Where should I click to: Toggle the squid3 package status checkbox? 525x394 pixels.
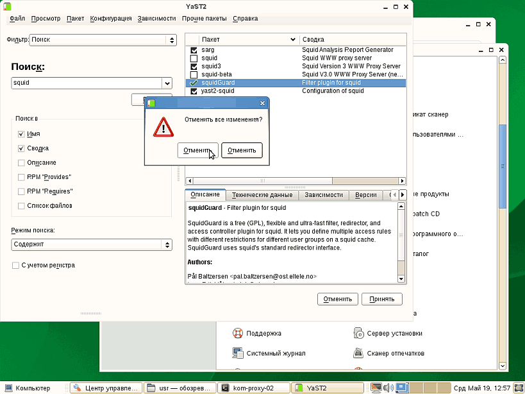point(194,66)
